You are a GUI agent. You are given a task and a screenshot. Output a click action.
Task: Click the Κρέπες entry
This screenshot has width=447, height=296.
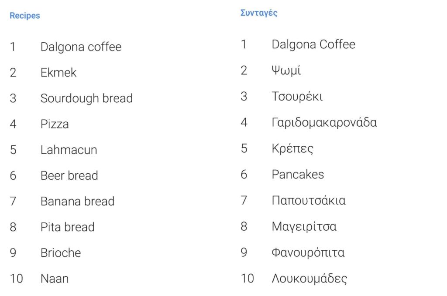tap(292, 148)
